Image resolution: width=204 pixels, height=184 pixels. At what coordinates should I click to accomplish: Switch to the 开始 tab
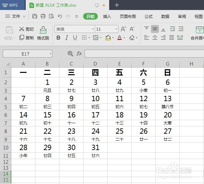click(x=90, y=16)
